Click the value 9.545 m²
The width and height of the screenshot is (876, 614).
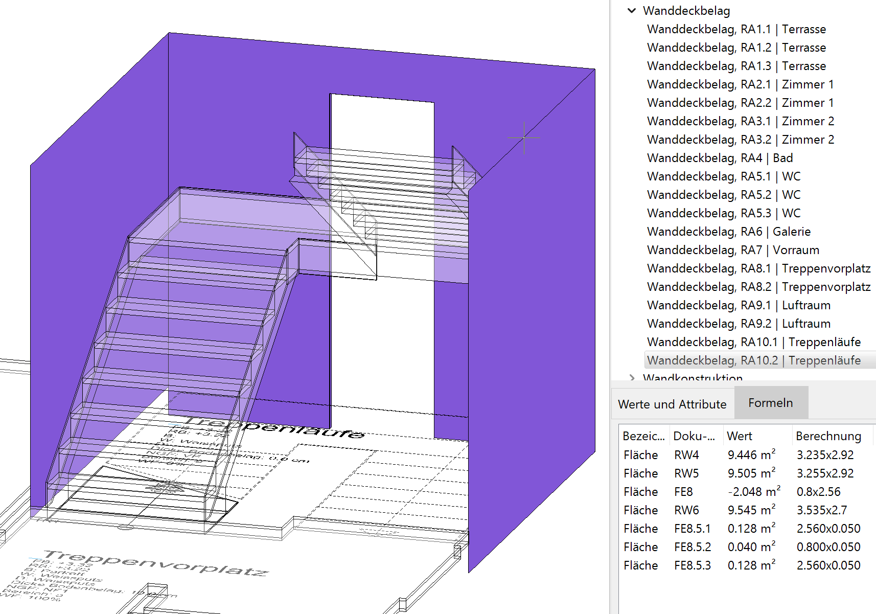click(752, 510)
